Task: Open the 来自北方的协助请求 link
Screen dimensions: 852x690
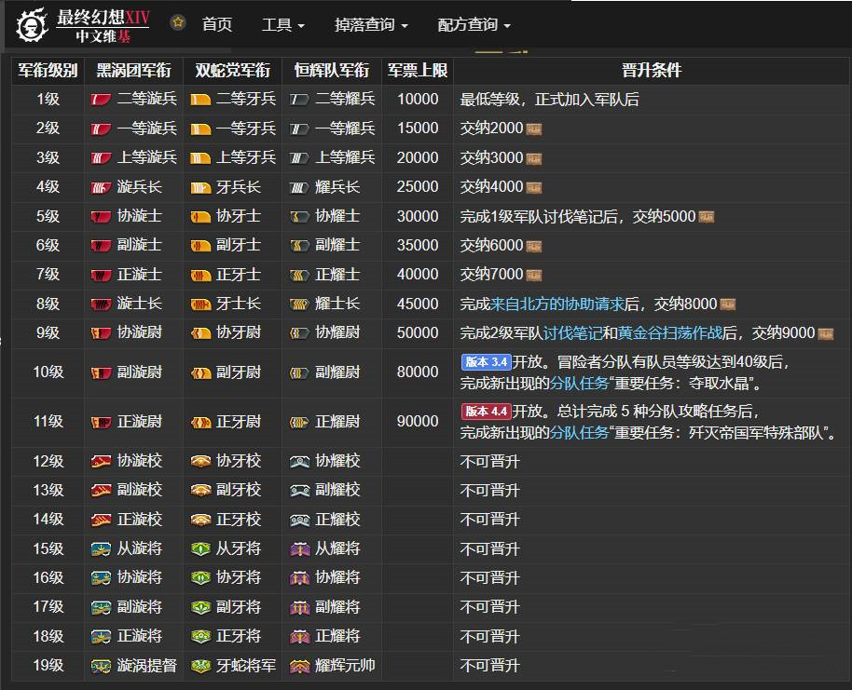Action: click(x=557, y=304)
